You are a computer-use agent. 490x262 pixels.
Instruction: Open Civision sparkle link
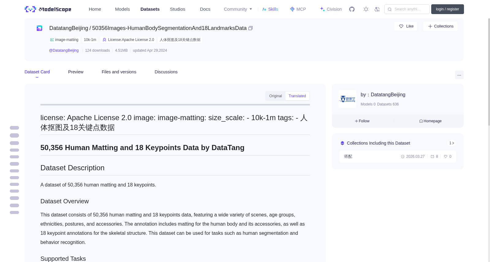330,9
